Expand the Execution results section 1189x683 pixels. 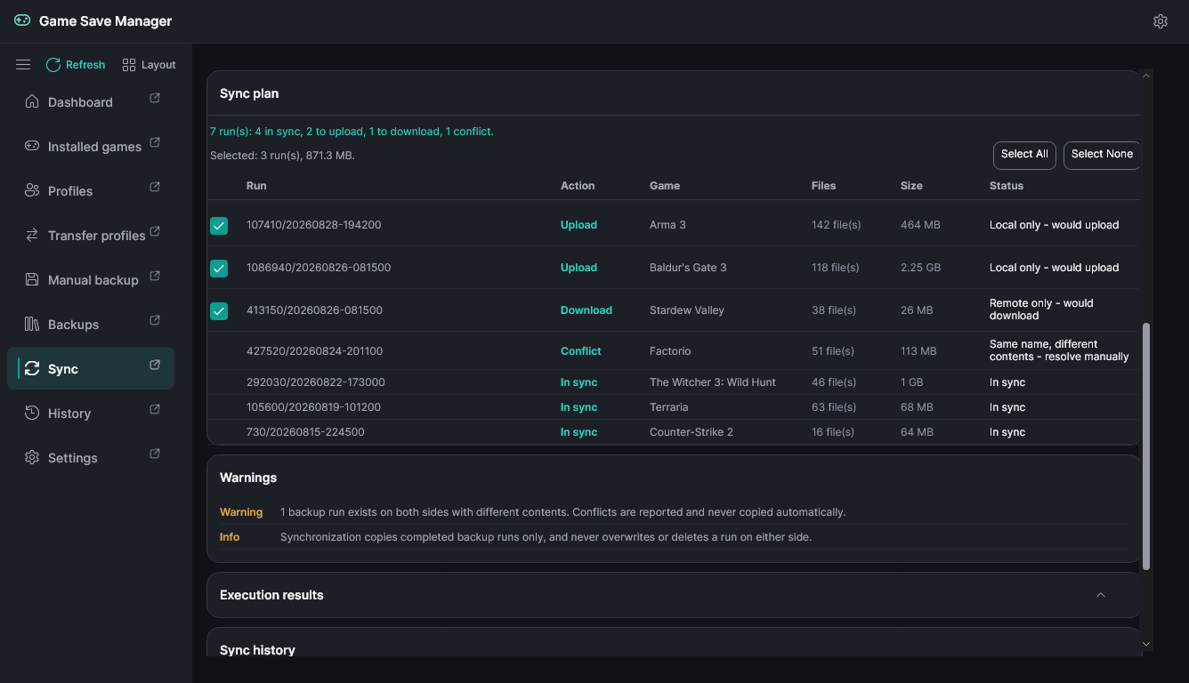pyautogui.click(x=1101, y=595)
